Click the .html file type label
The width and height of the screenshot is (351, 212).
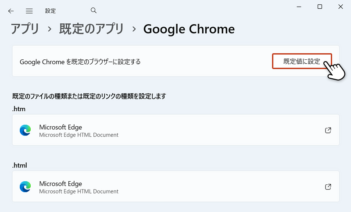pos(20,165)
